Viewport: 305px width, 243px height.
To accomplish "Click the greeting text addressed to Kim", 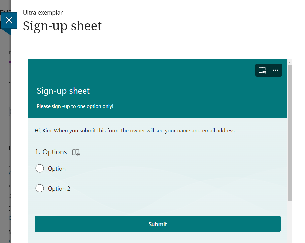I will [x=135, y=130].
